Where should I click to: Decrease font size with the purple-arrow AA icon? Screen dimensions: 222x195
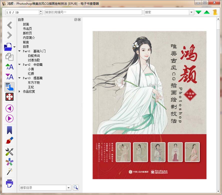click(10, 77)
